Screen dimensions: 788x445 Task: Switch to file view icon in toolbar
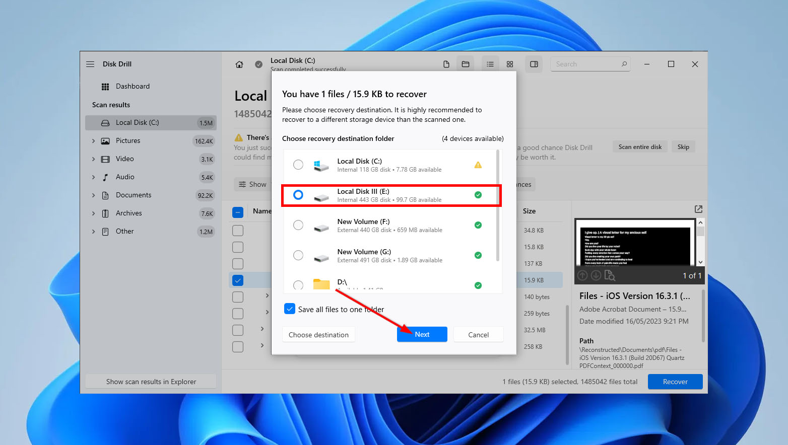pyautogui.click(x=446, y=64)
